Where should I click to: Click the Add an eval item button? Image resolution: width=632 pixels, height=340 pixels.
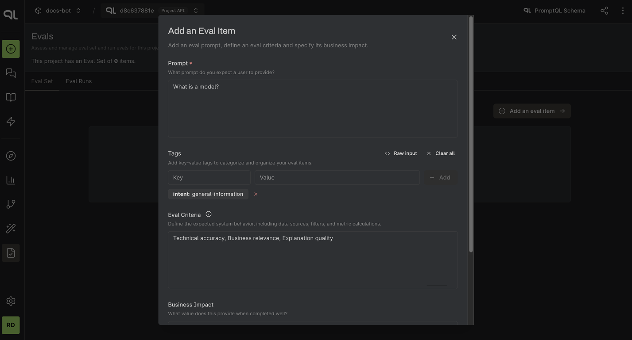[x=532, y=111]
